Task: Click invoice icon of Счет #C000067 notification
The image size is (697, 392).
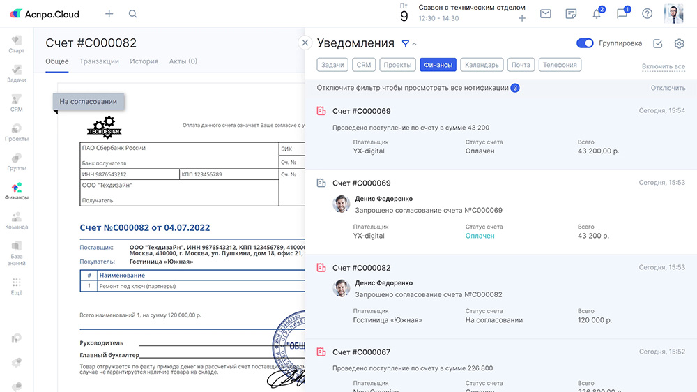Action: pos(321,352)
